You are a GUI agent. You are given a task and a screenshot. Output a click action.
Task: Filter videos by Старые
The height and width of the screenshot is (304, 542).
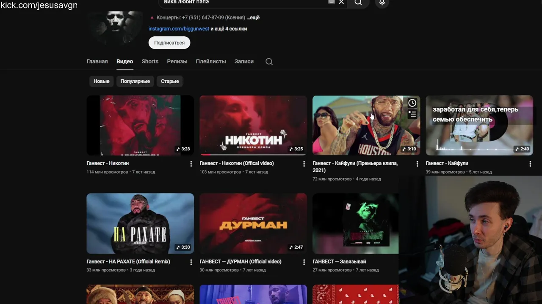[170, 81]
